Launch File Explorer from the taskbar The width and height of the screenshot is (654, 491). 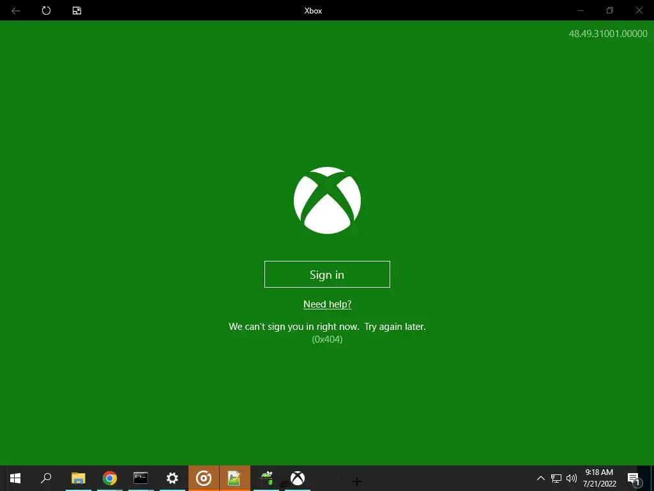(x=78, y=478)
